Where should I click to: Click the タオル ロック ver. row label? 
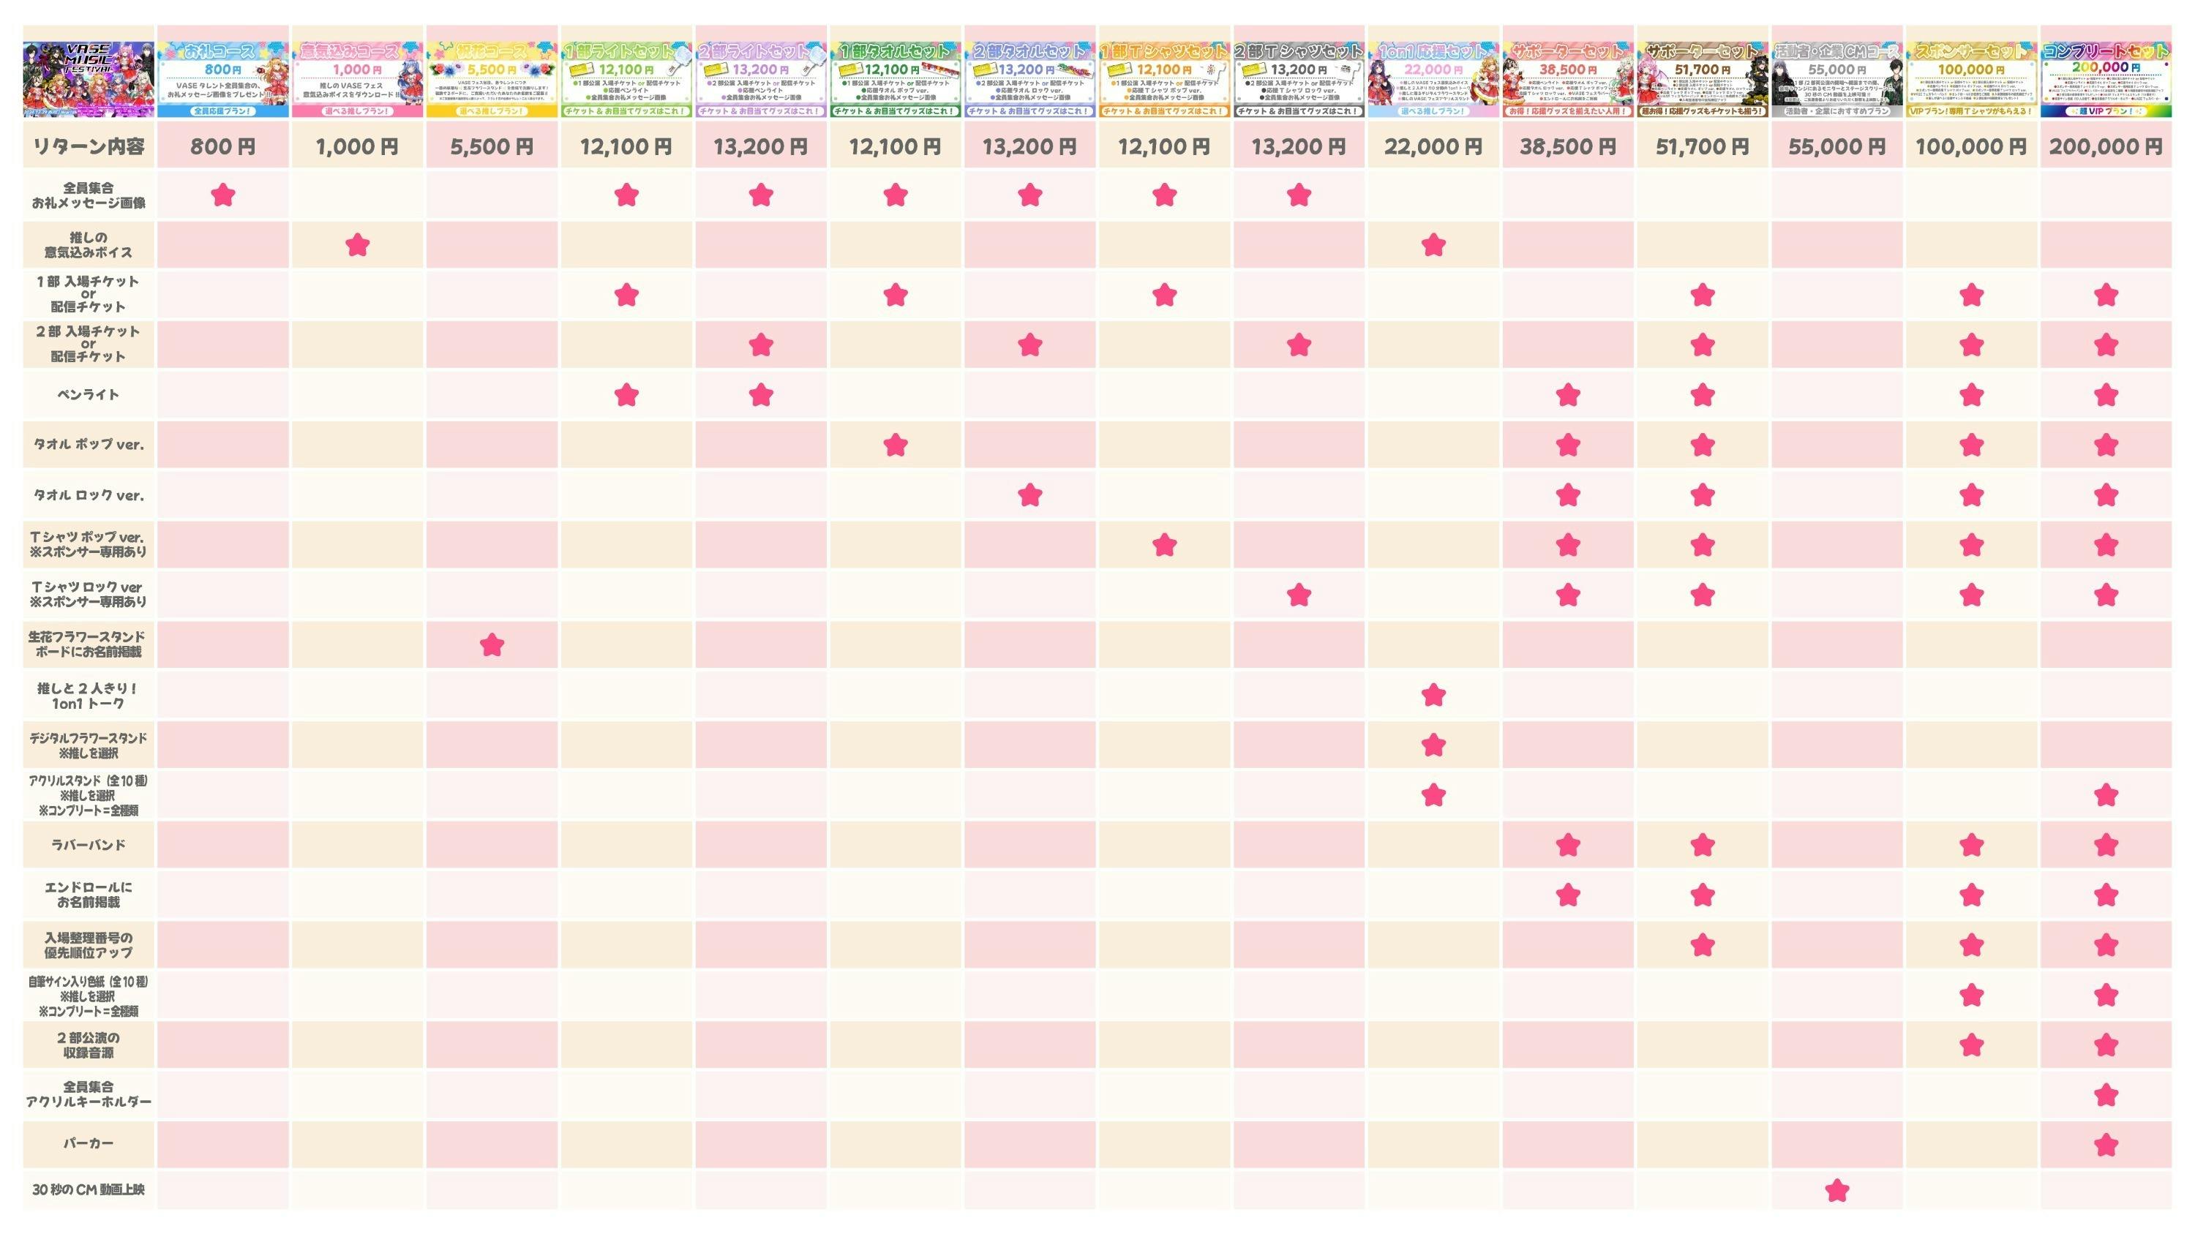89,494
